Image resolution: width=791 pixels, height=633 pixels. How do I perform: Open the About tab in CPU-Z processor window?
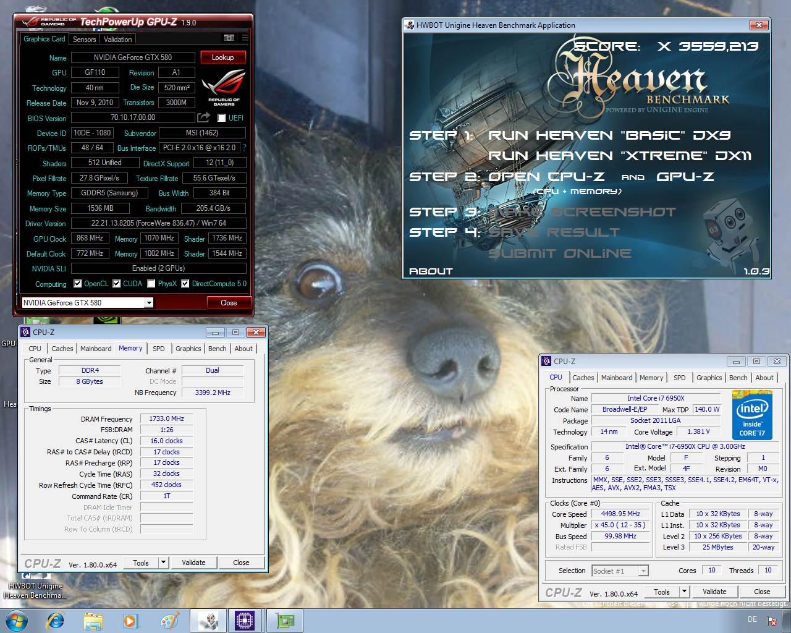[x=764, y=378]
